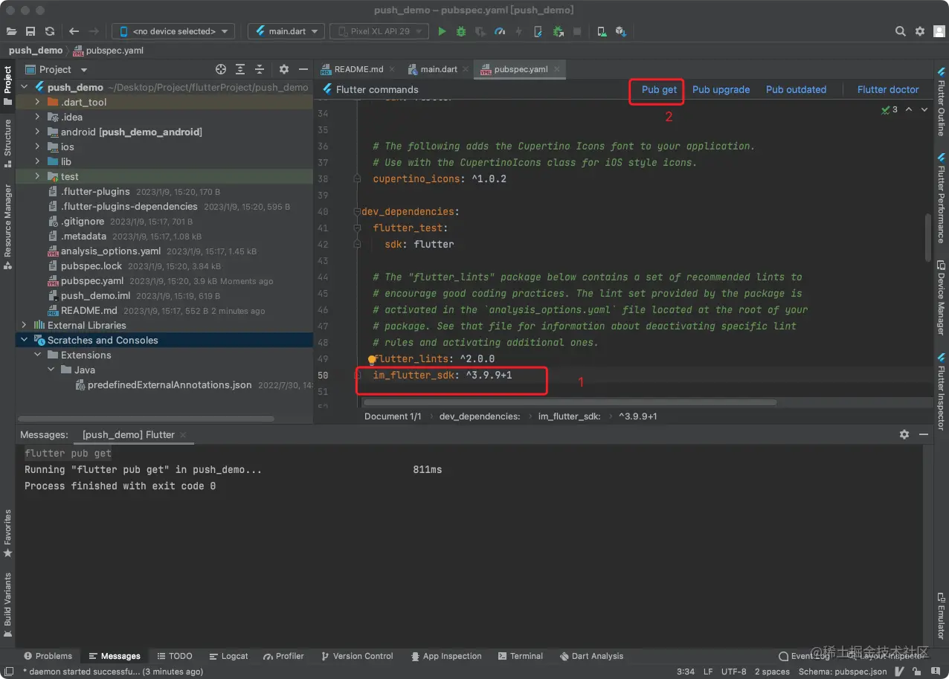Click the editor vertical scrollbar

[x=927, y=236]
